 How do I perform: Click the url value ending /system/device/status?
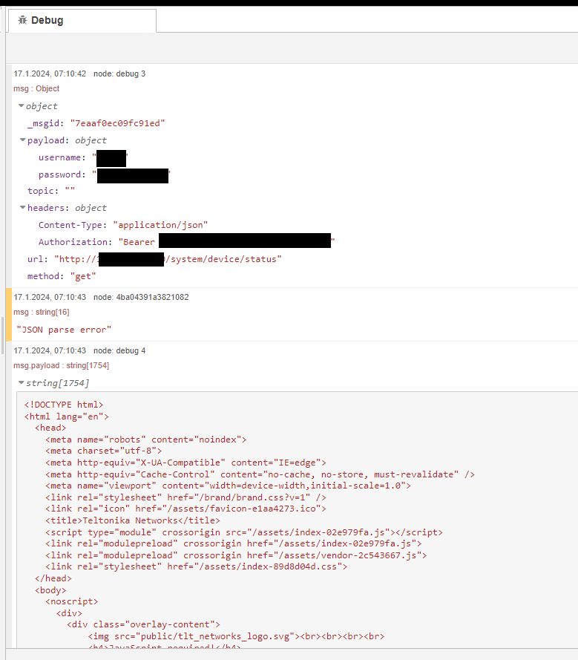point(168,259)
